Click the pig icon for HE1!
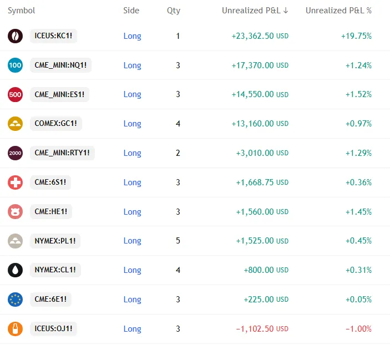The width and height of the screenshot is (390, 355). (x=16, y=212)
